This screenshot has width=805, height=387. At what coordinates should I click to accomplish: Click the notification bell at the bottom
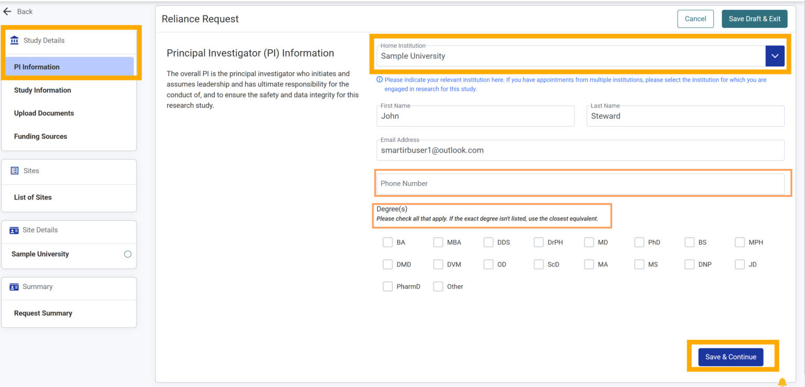point(782,382)
